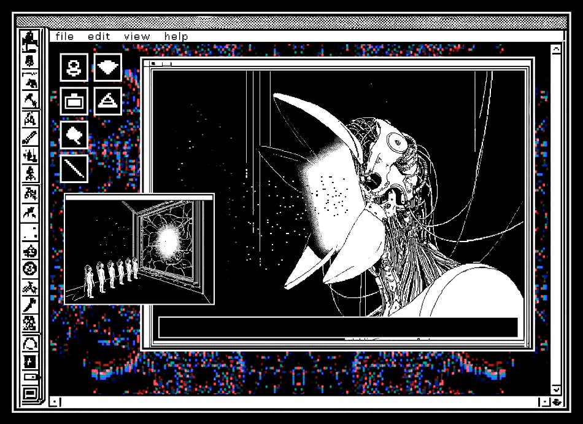The width and height of the screenshot is (583, 424).
Task: Select the pyramid triangle tool in the palette
Action: click(x=107, y=101)
